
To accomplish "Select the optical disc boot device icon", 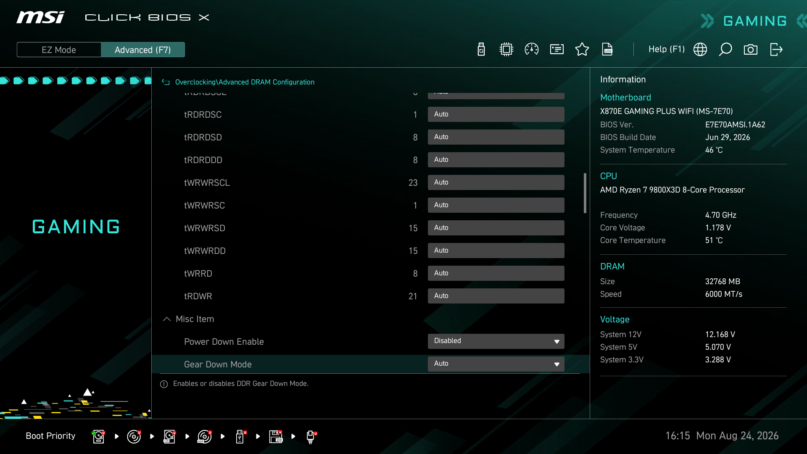I will (x=134, y=436).
